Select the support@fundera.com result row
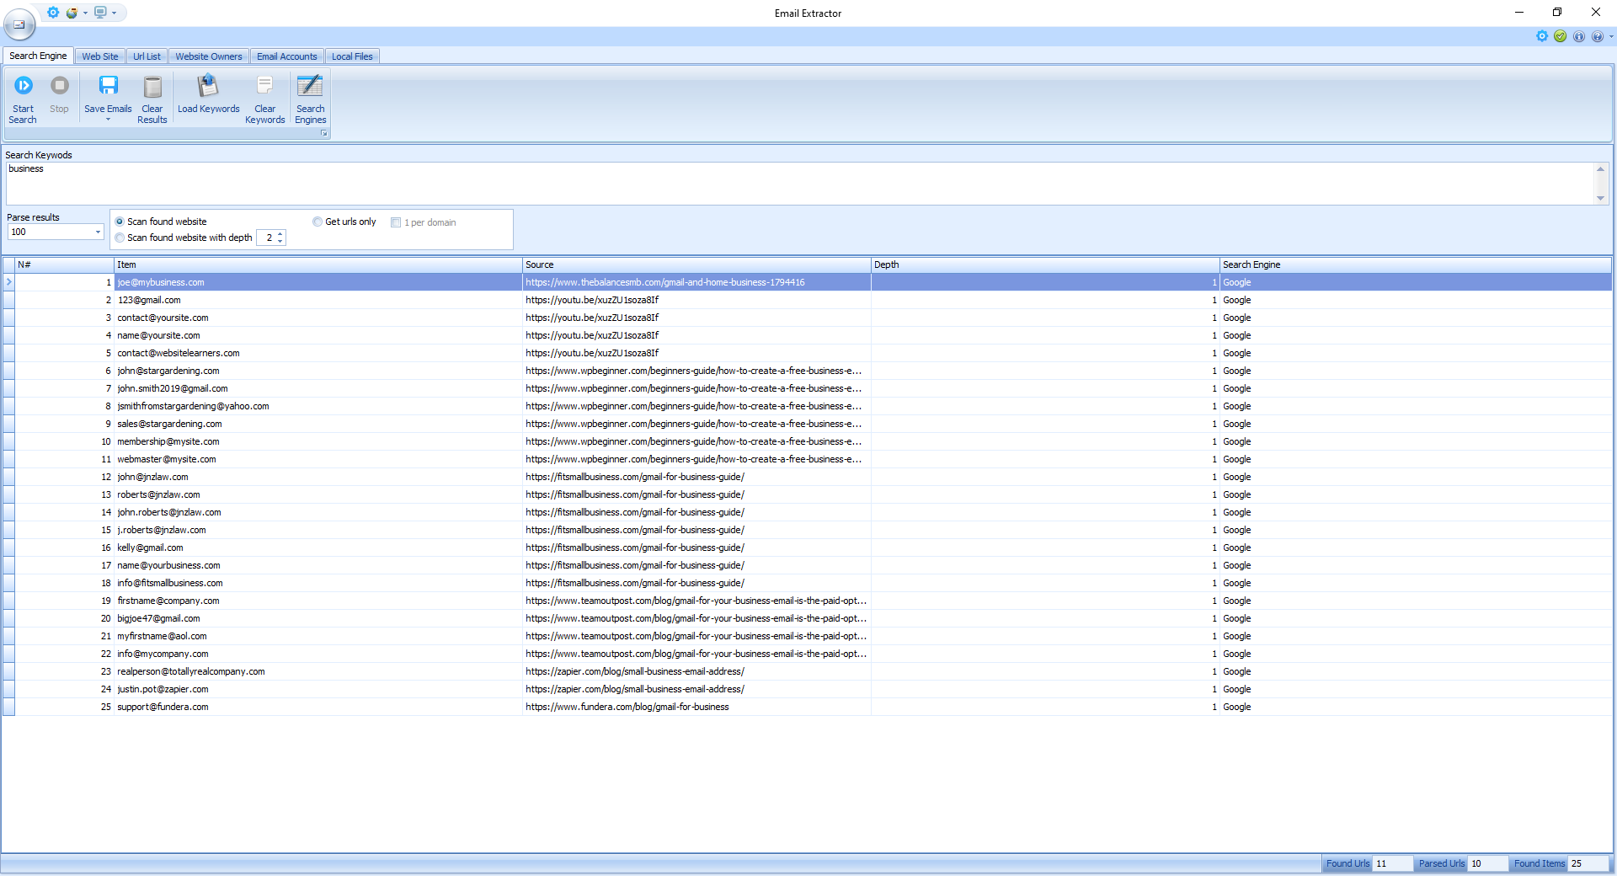The height and width of the screenshot is (876, 1617). tap(163, 708)
